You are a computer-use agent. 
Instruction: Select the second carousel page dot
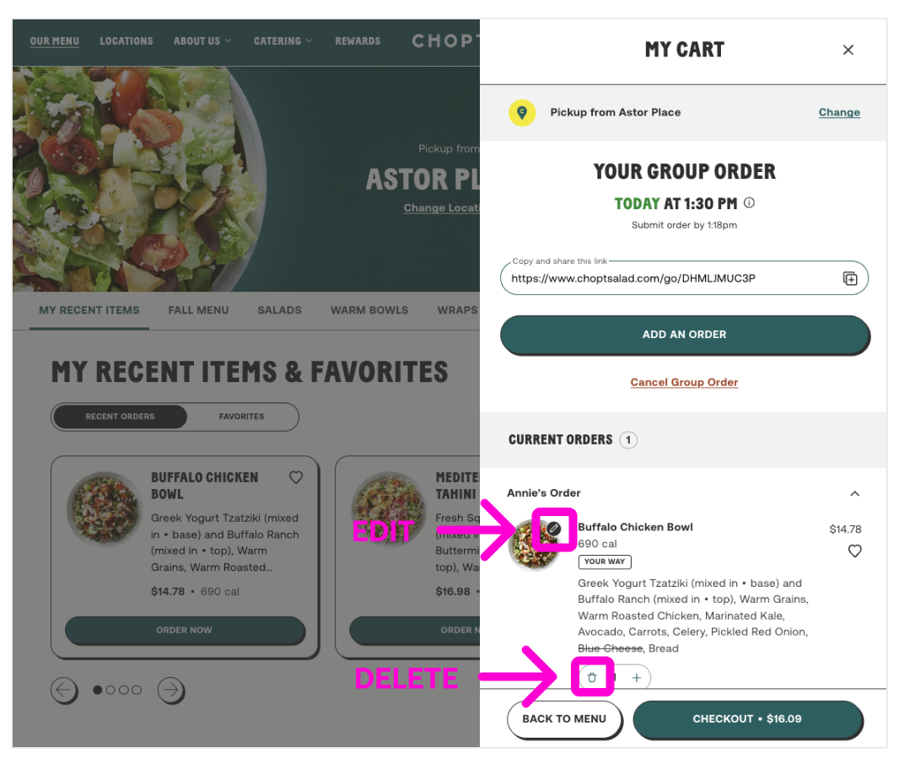110,690
